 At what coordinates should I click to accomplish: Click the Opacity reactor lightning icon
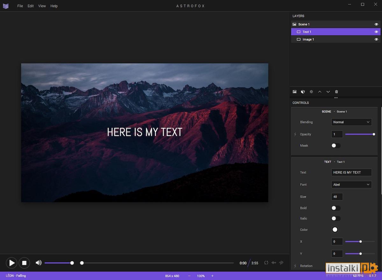pyautogui.click(x=295, y=134)
